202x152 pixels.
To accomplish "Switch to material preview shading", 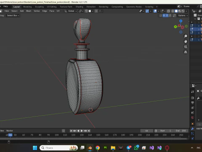I will coord(180,11).
